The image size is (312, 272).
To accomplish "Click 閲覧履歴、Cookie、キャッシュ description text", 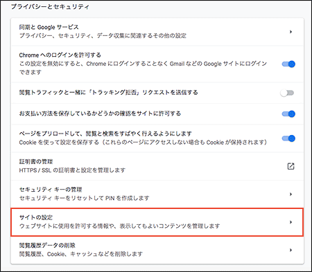I will coord(81,254).
